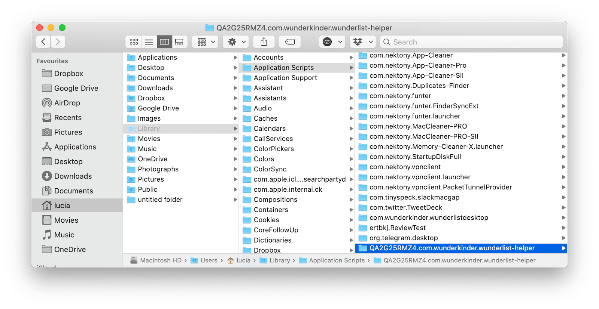Select the com.nektony.App-Cleaner-Pro folder

pyautogui.click(x=461, y=65)
